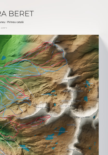
Task: Click the 'Tuc de Beret' peak label
Action: [68, 80]
